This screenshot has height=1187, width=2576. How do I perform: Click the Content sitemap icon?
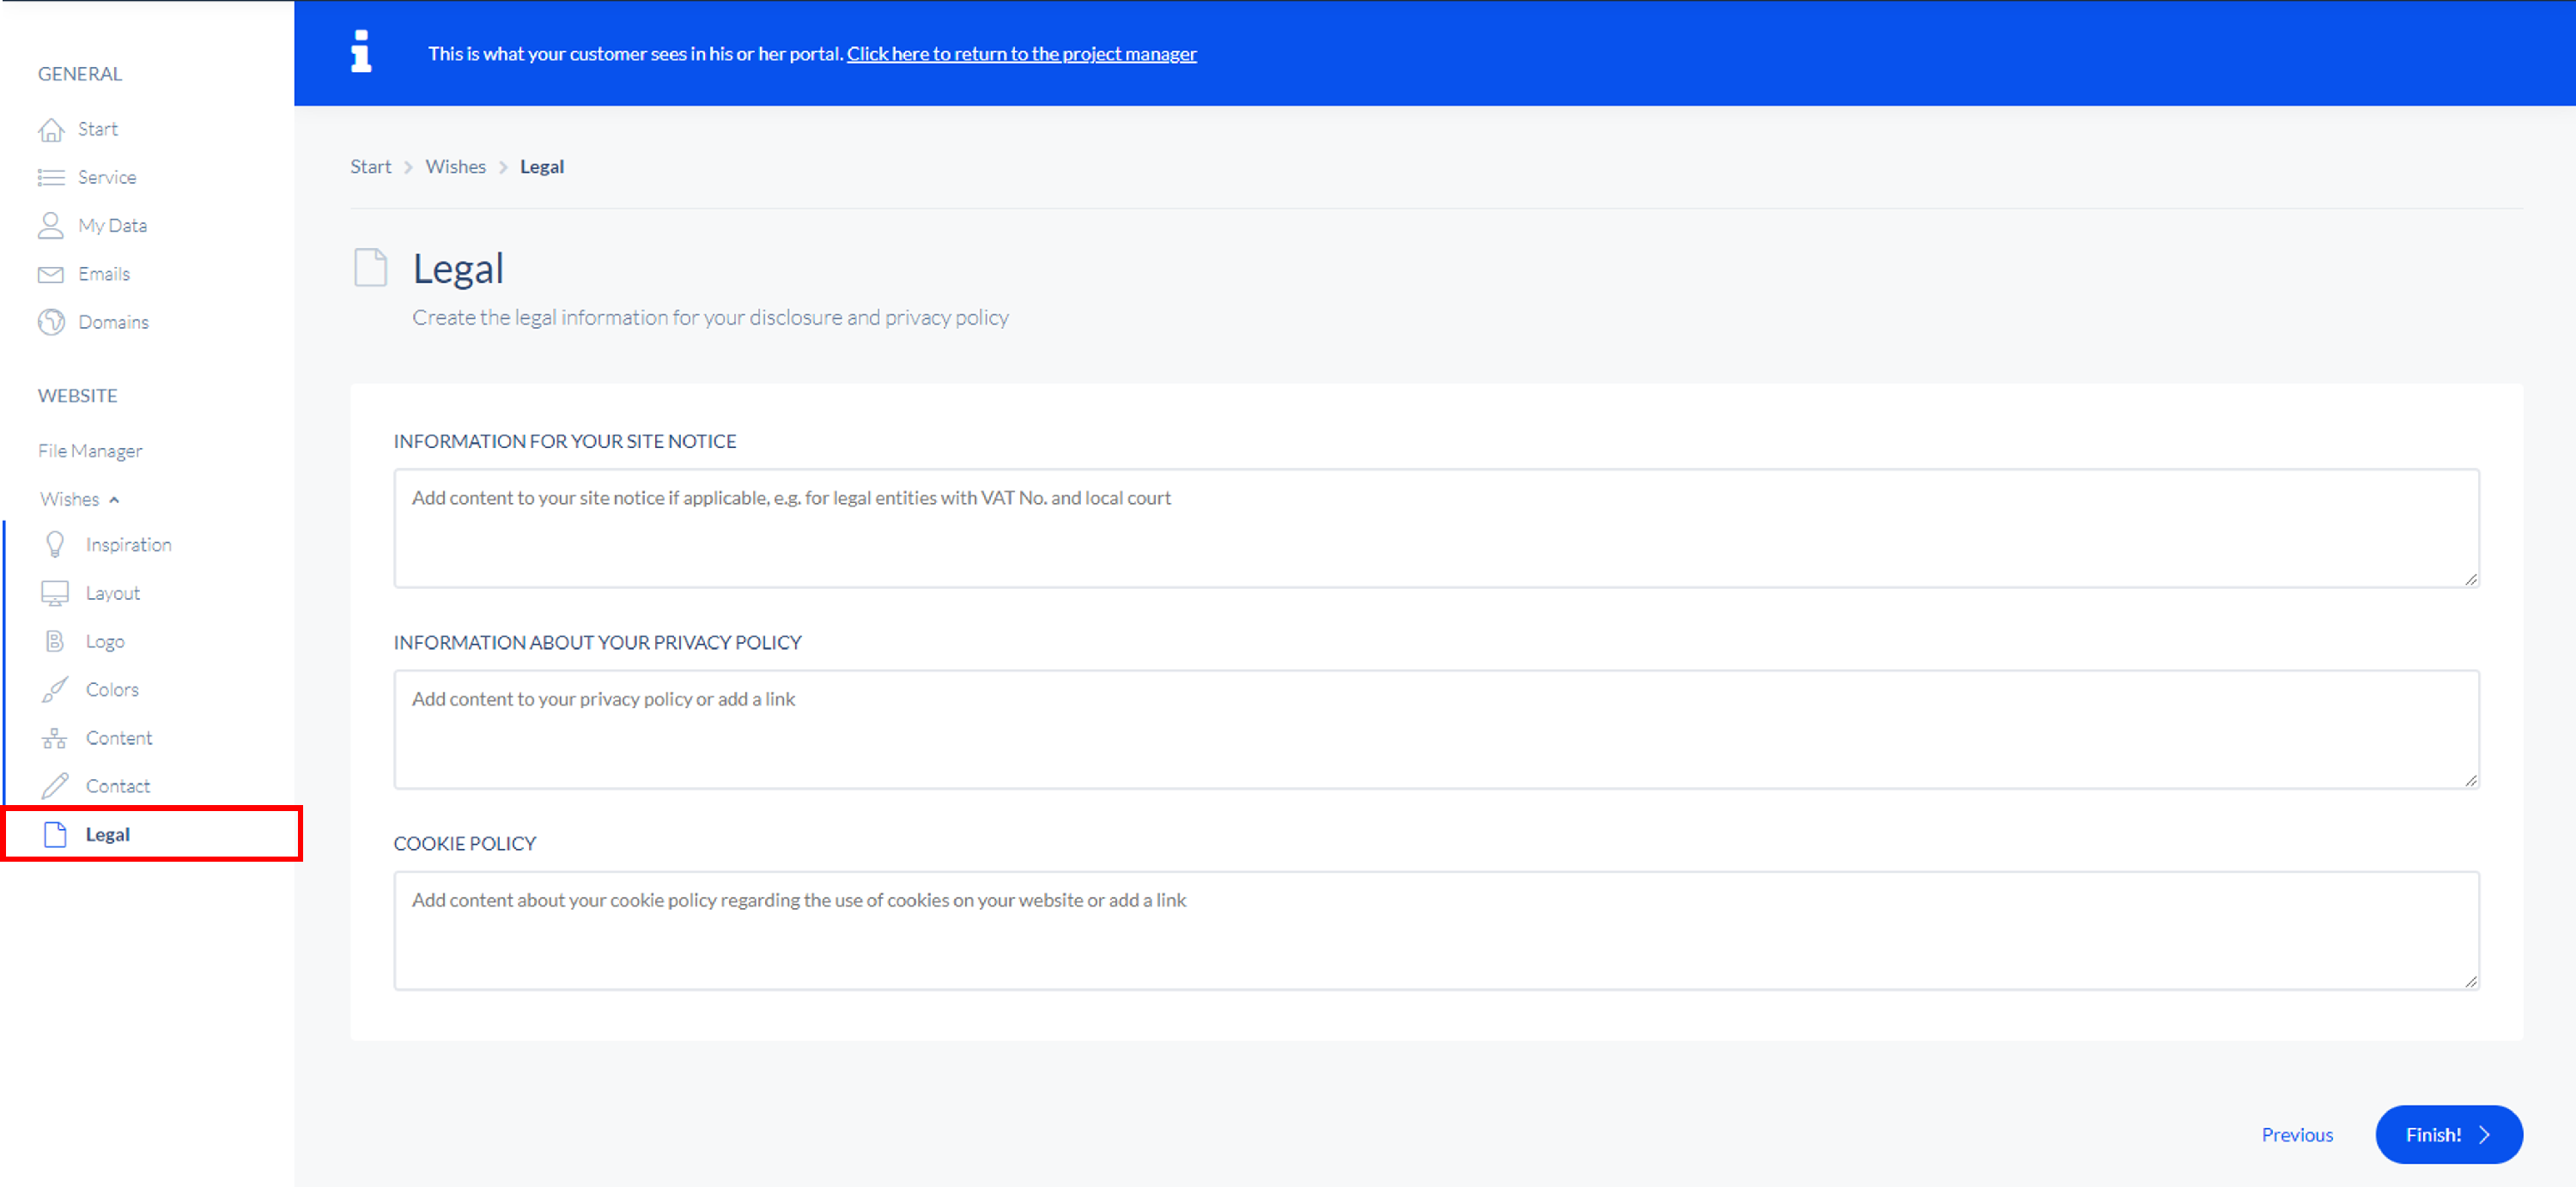tap(55, 738)
